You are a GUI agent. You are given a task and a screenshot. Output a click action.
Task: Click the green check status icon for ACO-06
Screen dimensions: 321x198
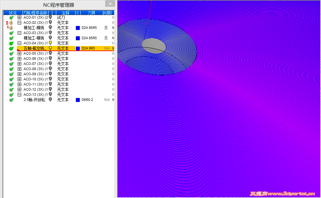pos(12,59)
